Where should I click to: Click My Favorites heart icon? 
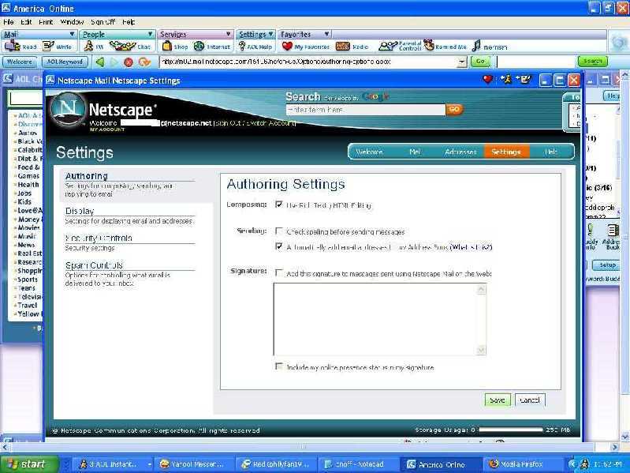pos(287,47)
